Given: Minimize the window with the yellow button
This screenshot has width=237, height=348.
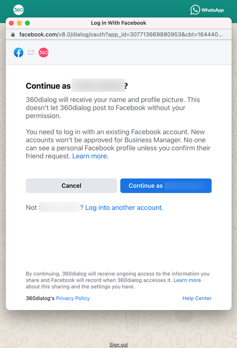Looking at the screenshot, I should [x=19, y=23].
